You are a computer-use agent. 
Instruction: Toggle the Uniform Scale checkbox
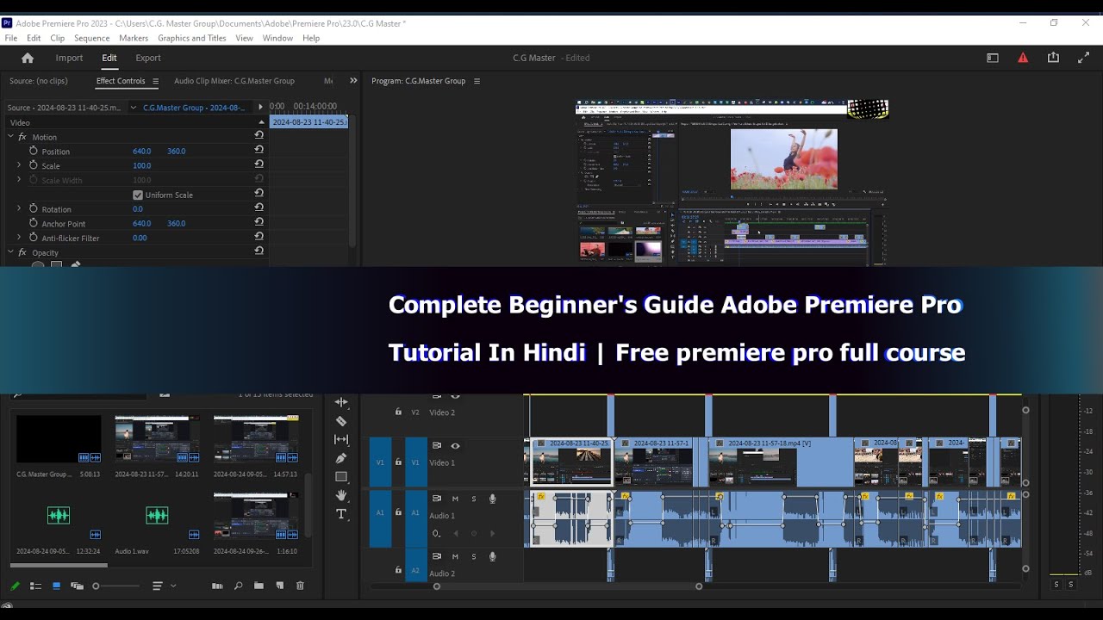coord(138,195)
